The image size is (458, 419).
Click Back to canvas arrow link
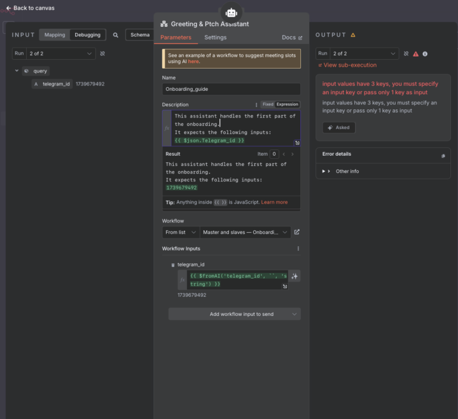coord(30,8)
